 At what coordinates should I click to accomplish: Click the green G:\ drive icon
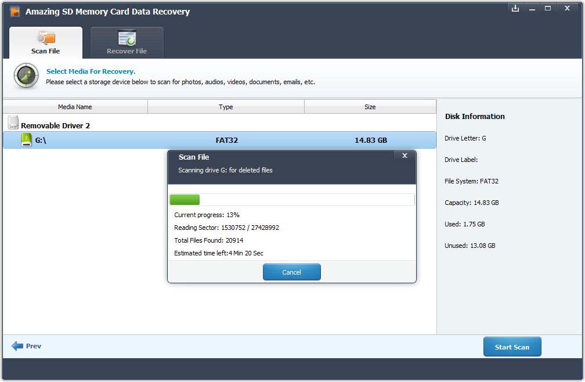(x=26, y=140)
